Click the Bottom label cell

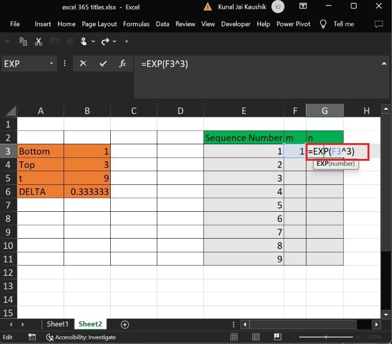[x=41, y=151]
